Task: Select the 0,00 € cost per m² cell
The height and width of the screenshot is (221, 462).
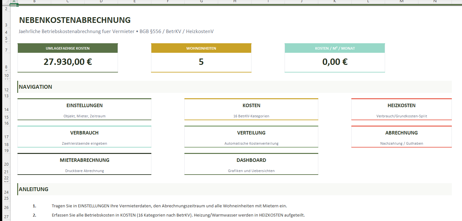Action: tap(334, 62)
